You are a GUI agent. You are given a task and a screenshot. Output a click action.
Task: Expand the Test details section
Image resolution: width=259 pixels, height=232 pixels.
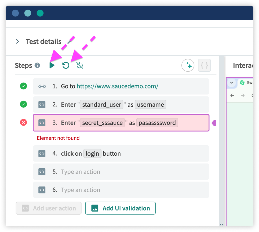pyautogui.click(x=17, y=41)
